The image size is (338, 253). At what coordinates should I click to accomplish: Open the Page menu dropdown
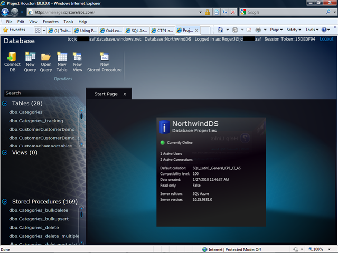coord(276,30)
